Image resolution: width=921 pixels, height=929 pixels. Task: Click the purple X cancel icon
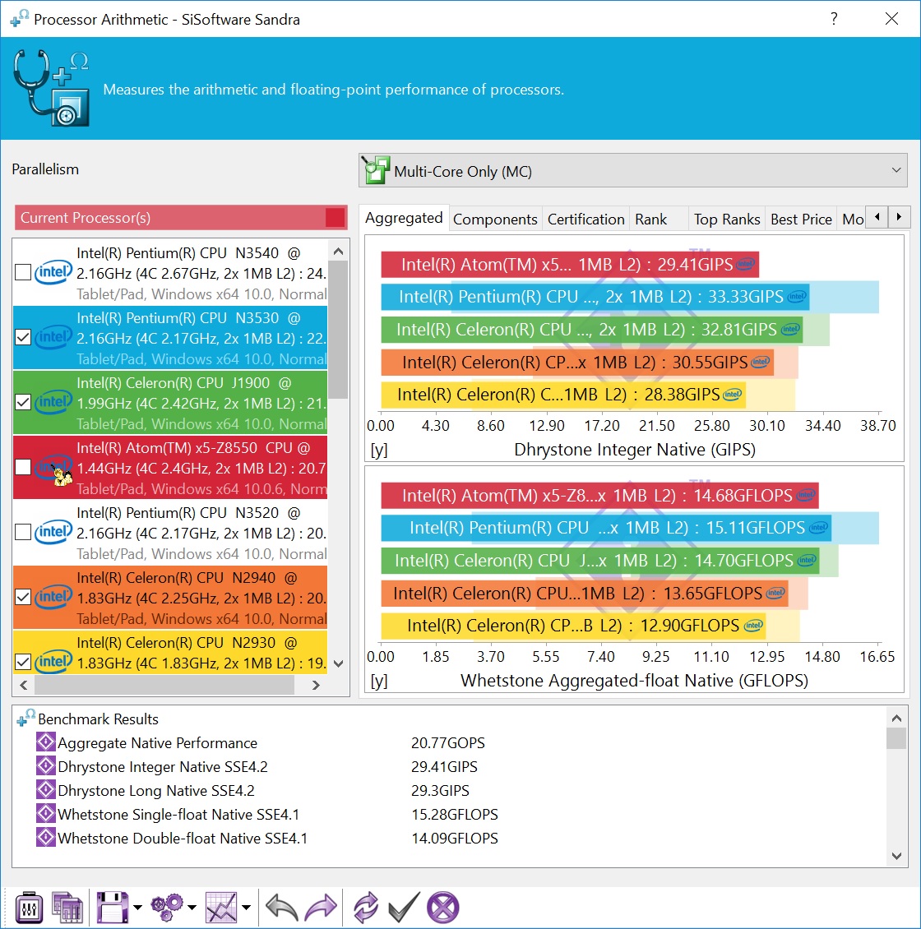(443, 908)
